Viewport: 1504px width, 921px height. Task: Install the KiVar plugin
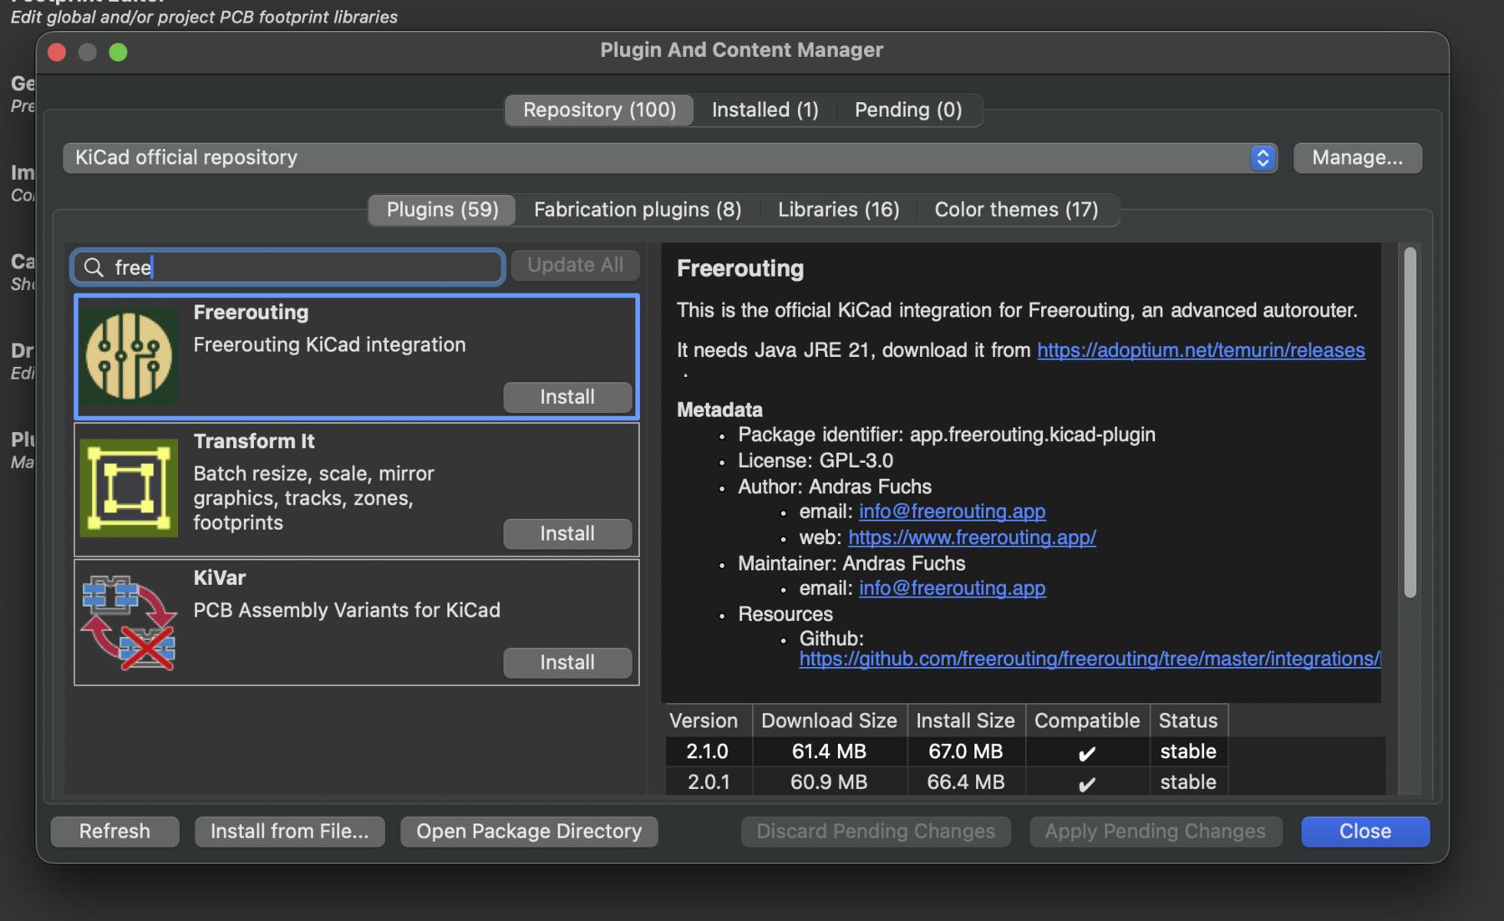[x=567, y=663]
